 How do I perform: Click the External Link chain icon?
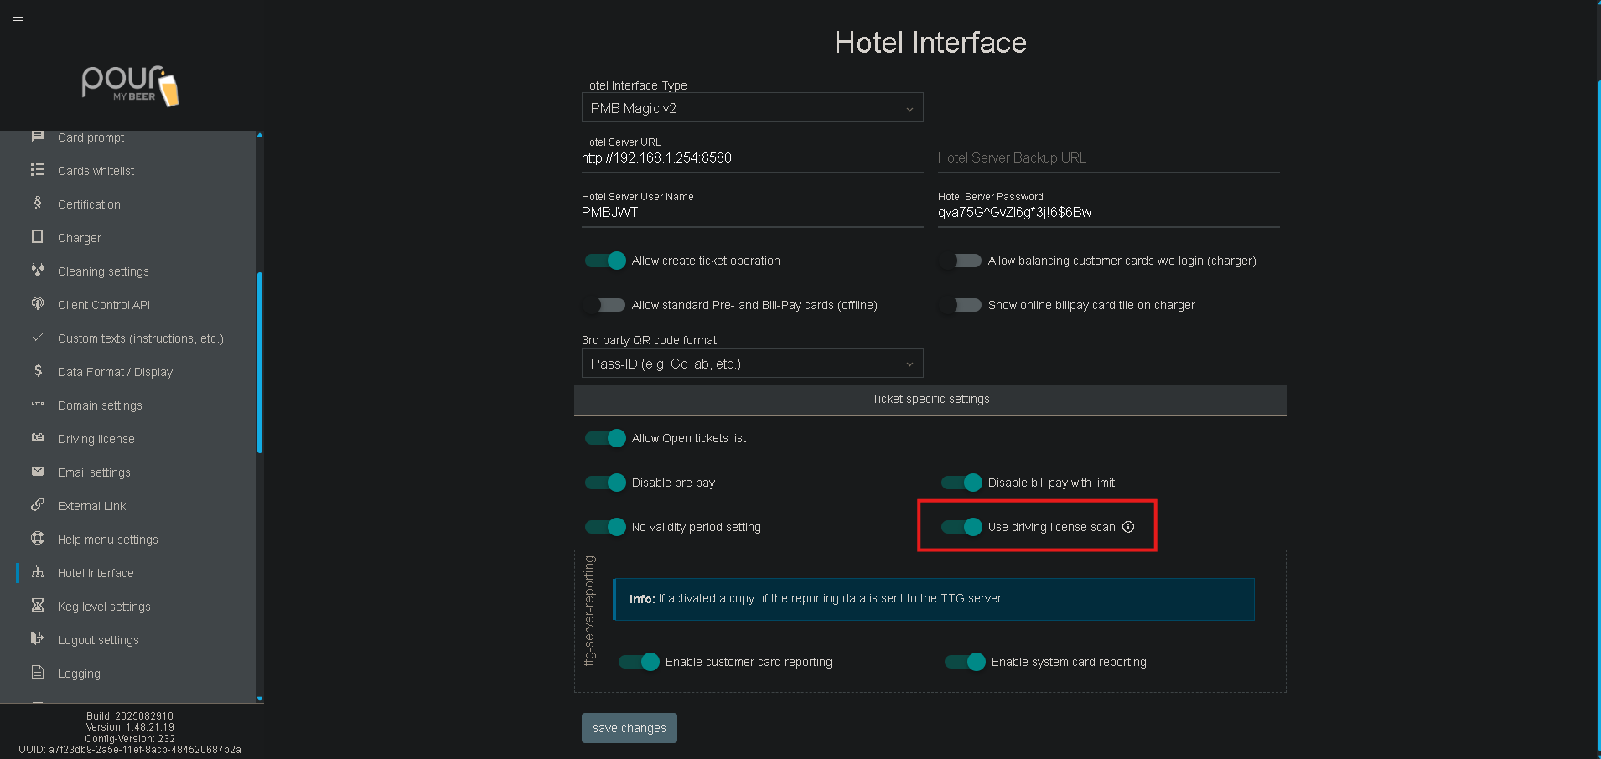click(x=38, y=505)
